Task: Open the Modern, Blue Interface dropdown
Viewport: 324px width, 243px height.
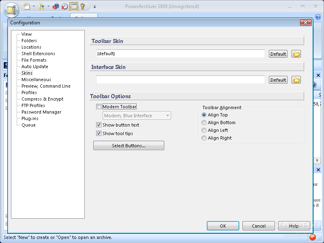Action: 137,116
